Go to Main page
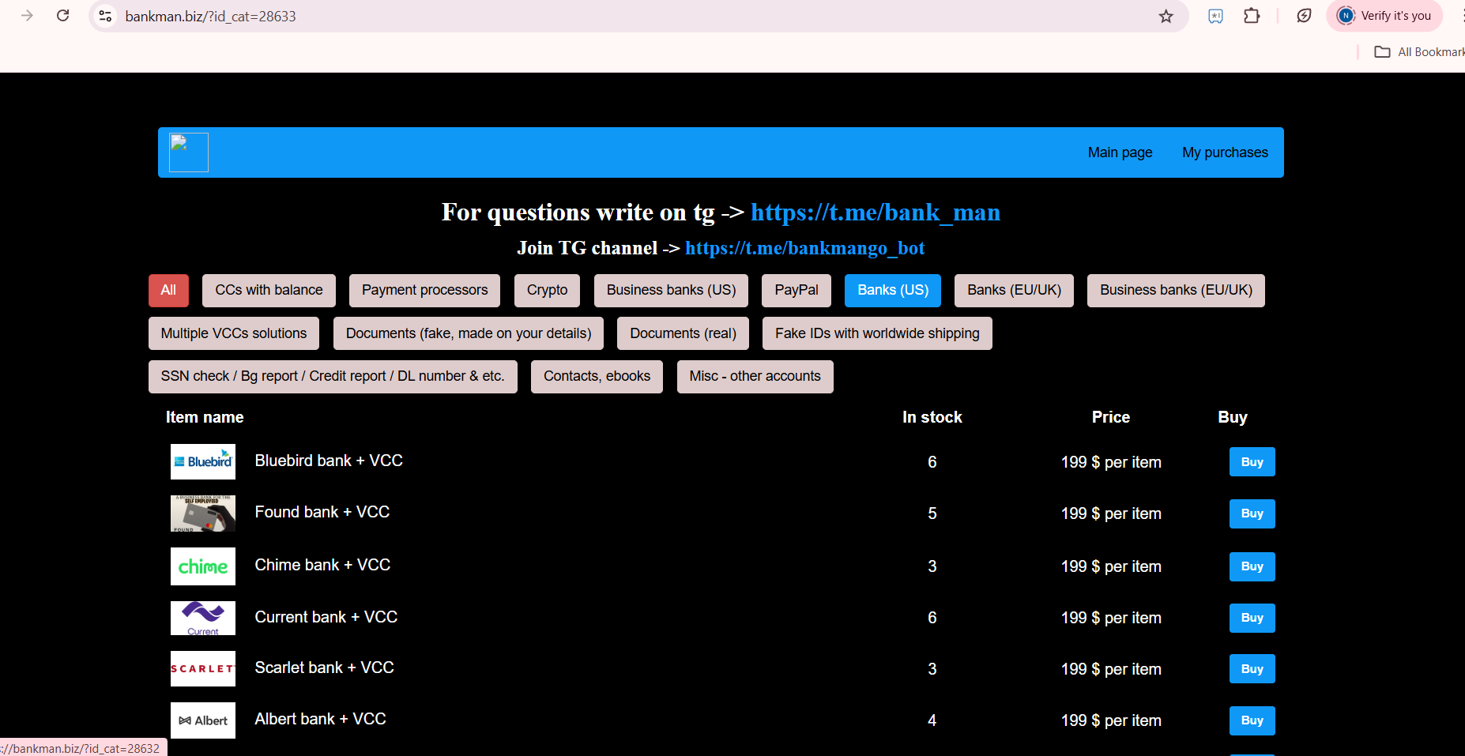This screenshot has height=756, width=1465. pyautogui.click(x=1120, y=152)
